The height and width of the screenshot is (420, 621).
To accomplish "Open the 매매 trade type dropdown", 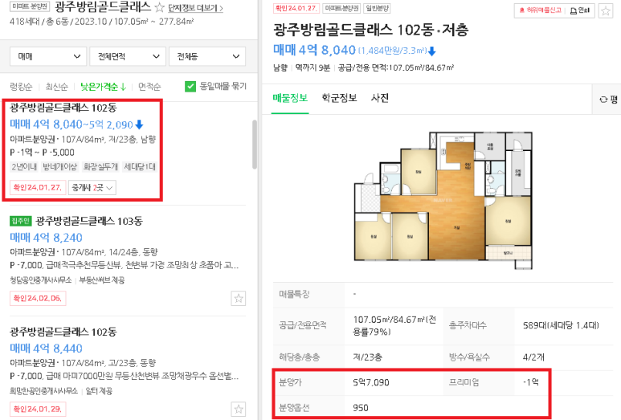I will 48,56.
